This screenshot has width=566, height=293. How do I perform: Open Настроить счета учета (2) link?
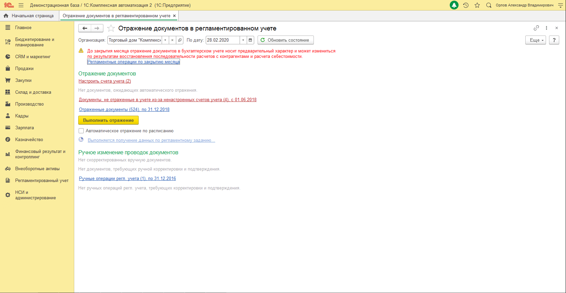[105, 81]
